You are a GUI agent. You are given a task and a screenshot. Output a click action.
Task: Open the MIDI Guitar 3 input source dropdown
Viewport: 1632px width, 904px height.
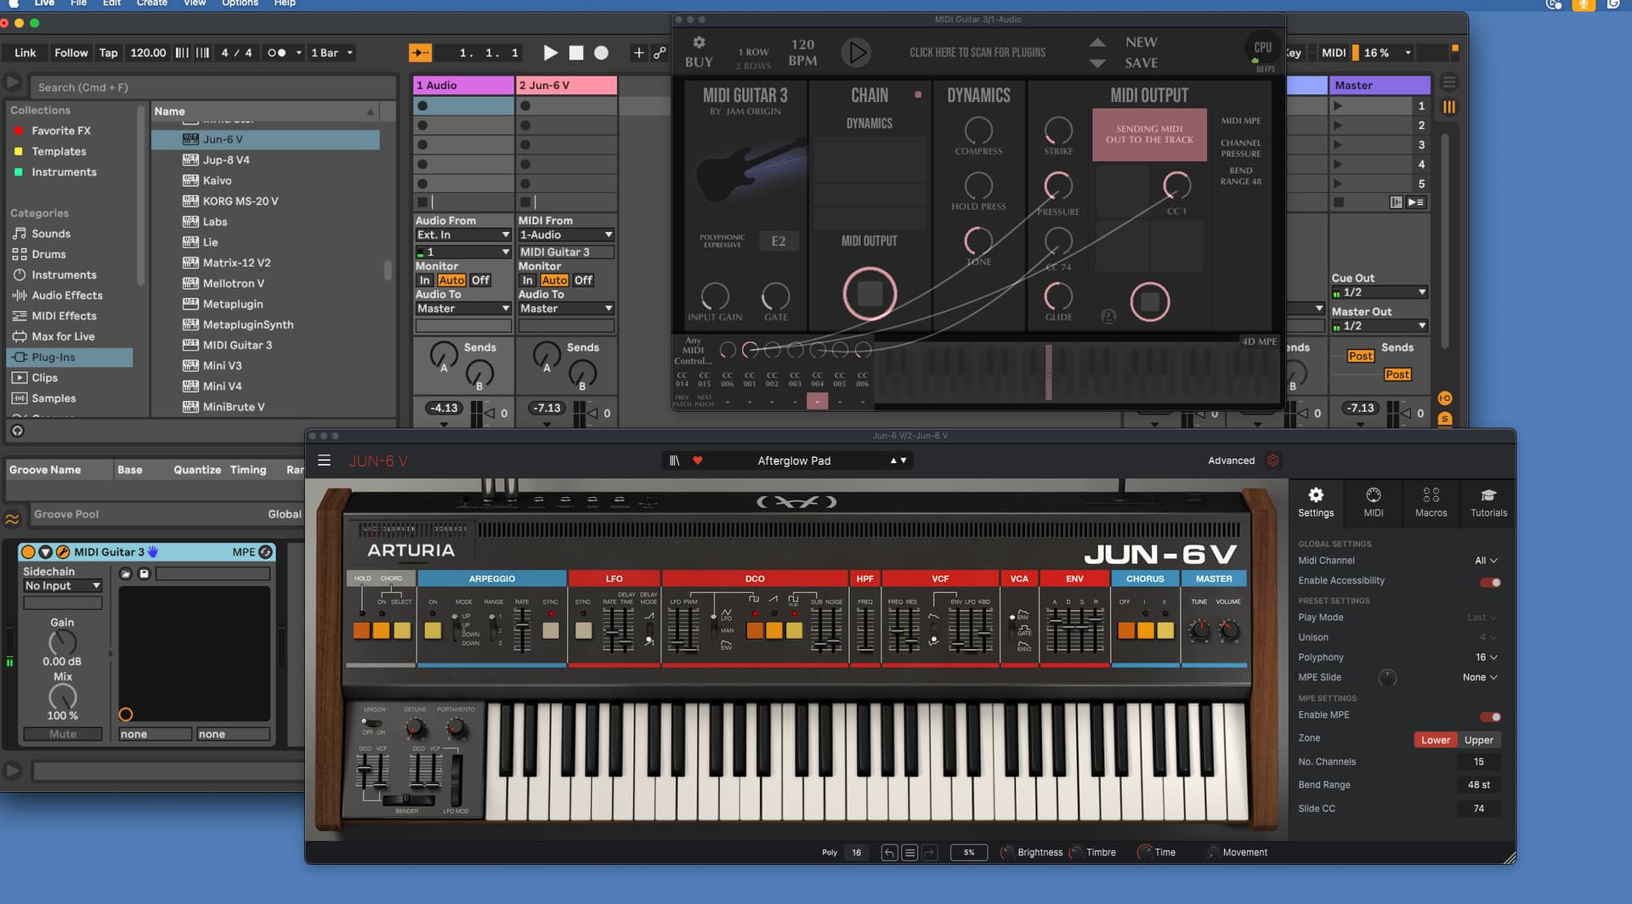click(x=566, y=252)
